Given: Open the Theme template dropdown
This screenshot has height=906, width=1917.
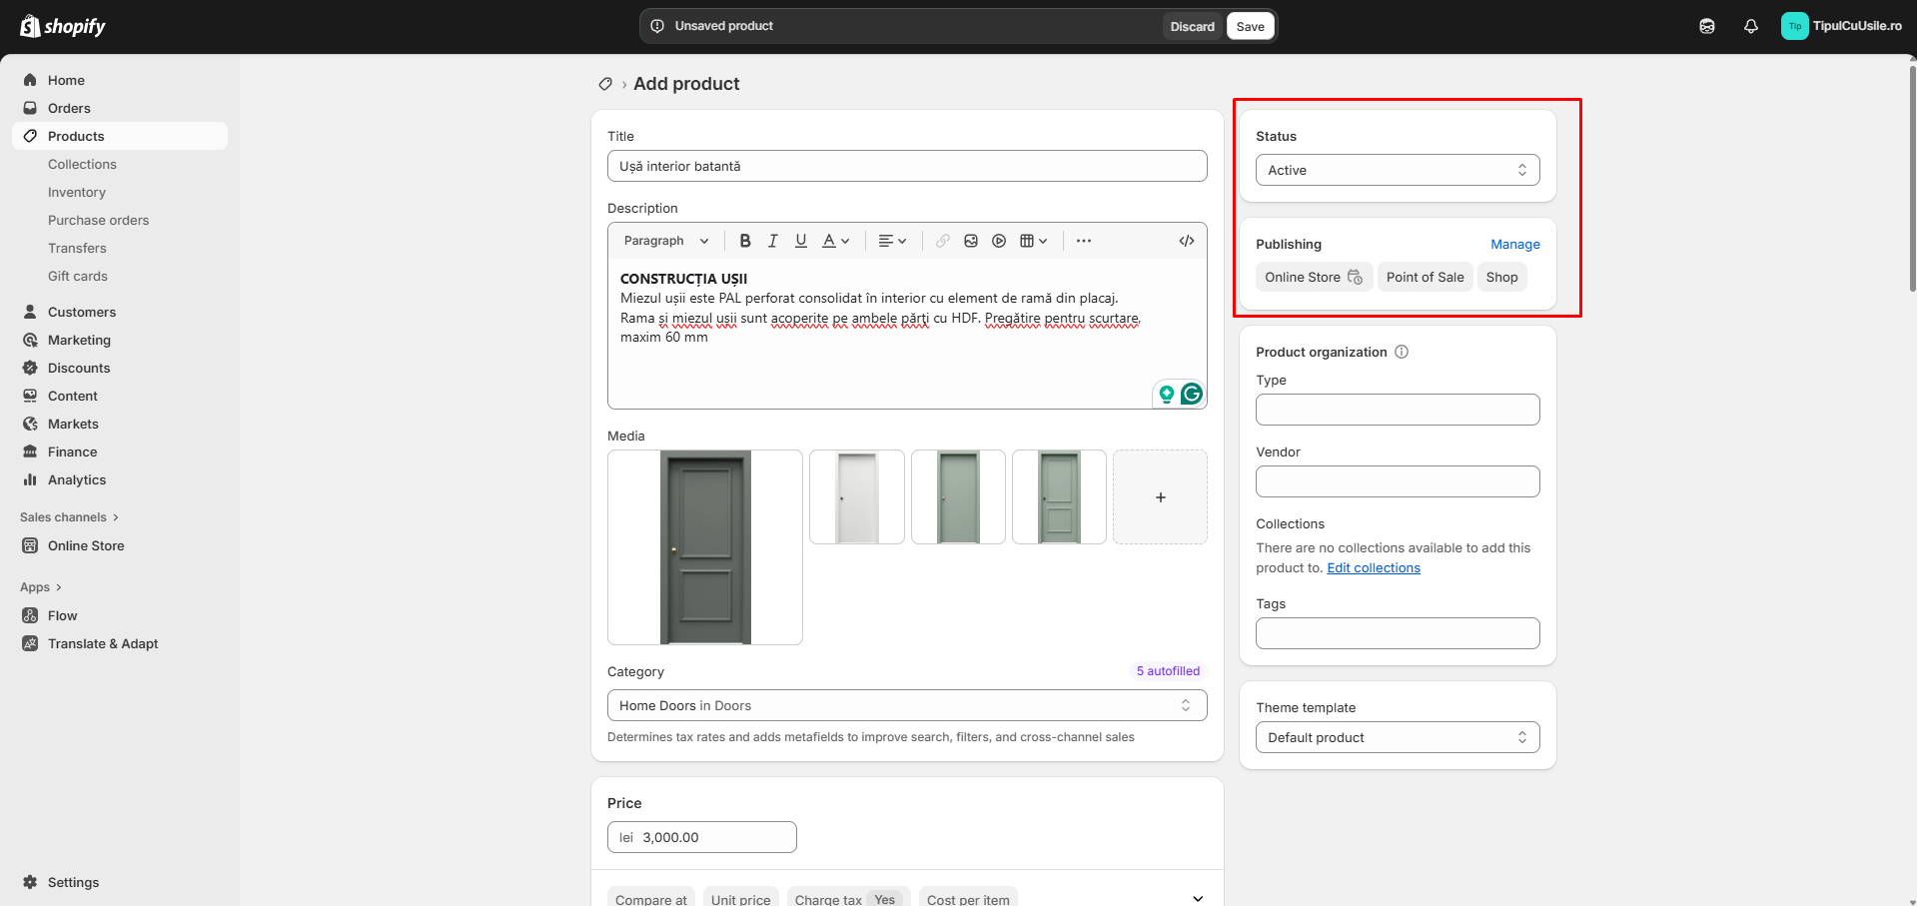Looking at the screenshot, I should coord(1397,737).
